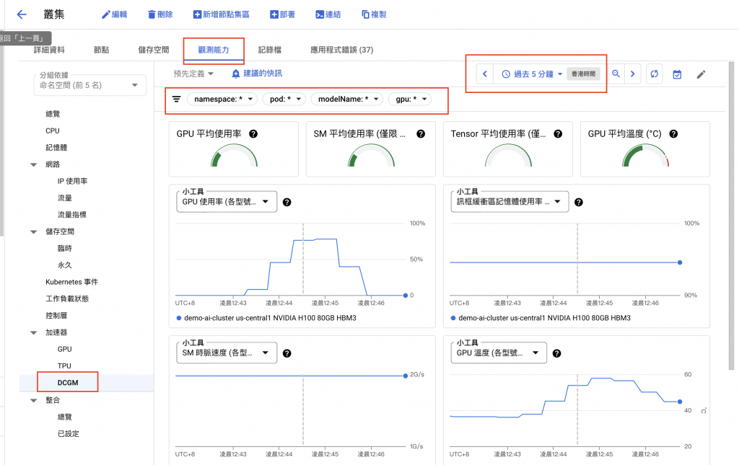
Task: Open the GPU 使用率 (各型號 widget dropdown
Action: pyautogui.click(x=227, y=201)
